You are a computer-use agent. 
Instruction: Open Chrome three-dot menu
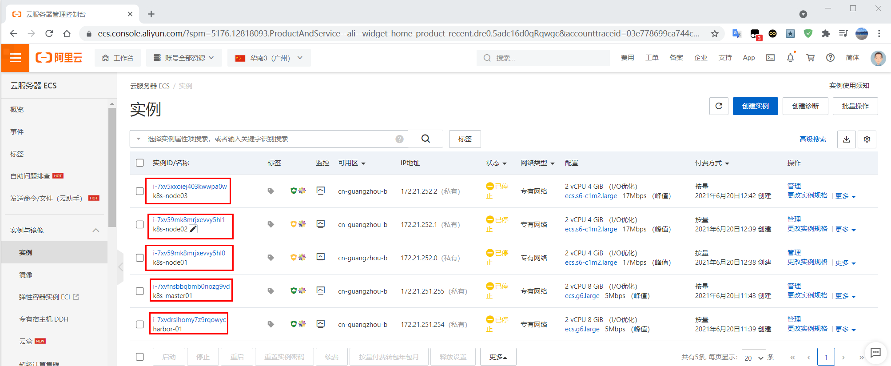879,34
